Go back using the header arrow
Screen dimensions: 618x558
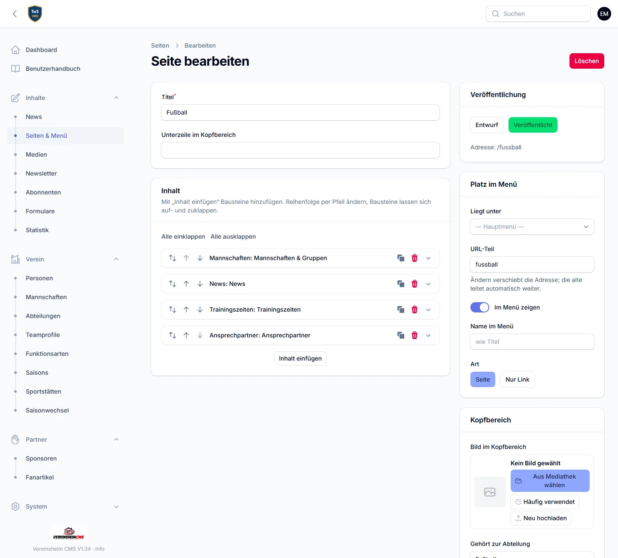tap(15, 14)
